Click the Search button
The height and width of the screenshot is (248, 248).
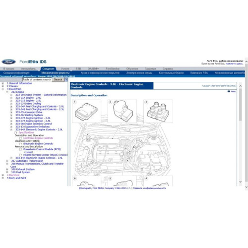coord(58,80)
